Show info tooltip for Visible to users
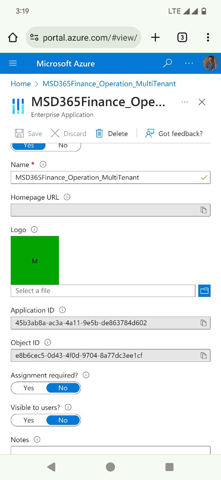 click(x=68, y=407)
